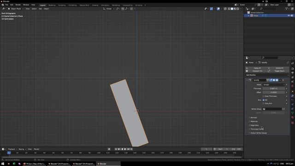
Task: Toggle the snap magnet icon
Action: (123, 9)
